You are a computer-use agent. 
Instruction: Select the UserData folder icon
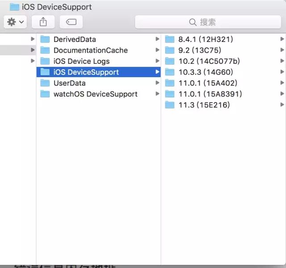pyautogui.click(x=45, y=83)
